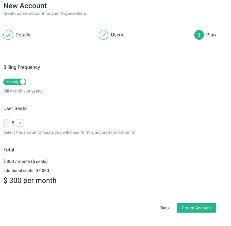The height and width of the screenshot is (226, 231).
Task: Click the 'Bill monthly or yearly' hint text
Action: pyautogui.click(x=23, y=91)
